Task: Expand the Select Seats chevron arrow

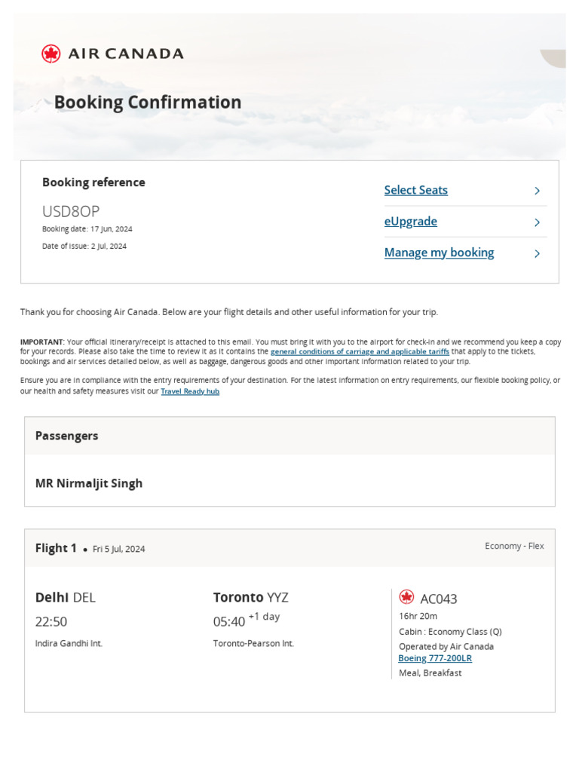Action: 537,191
